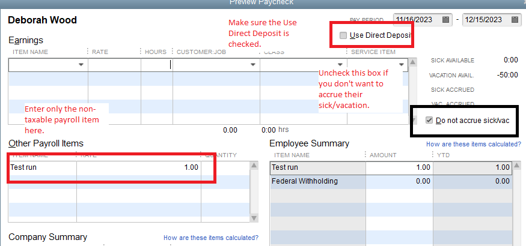Click the Test run rate 1.00
The image size is (526, 246).
(191, 167)
